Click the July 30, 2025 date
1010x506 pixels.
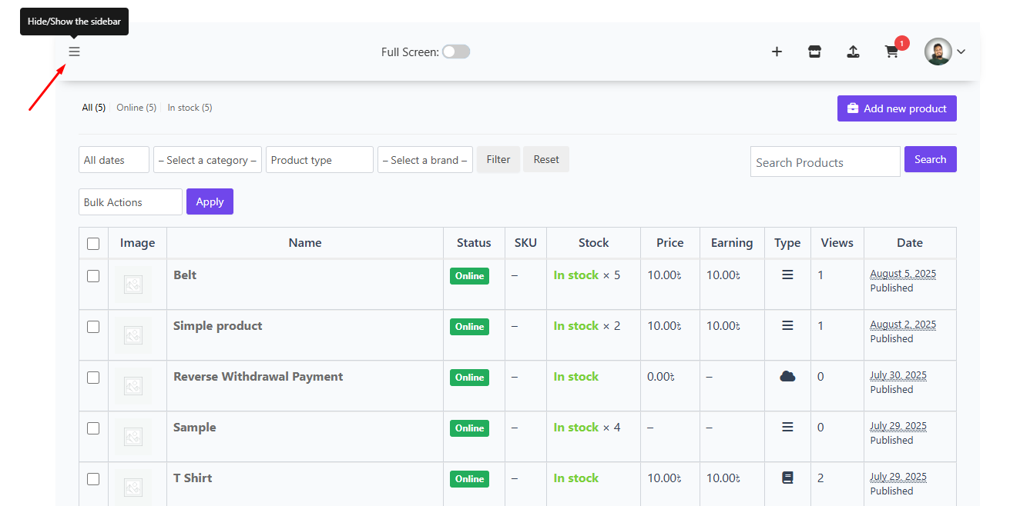click(898, 375)
